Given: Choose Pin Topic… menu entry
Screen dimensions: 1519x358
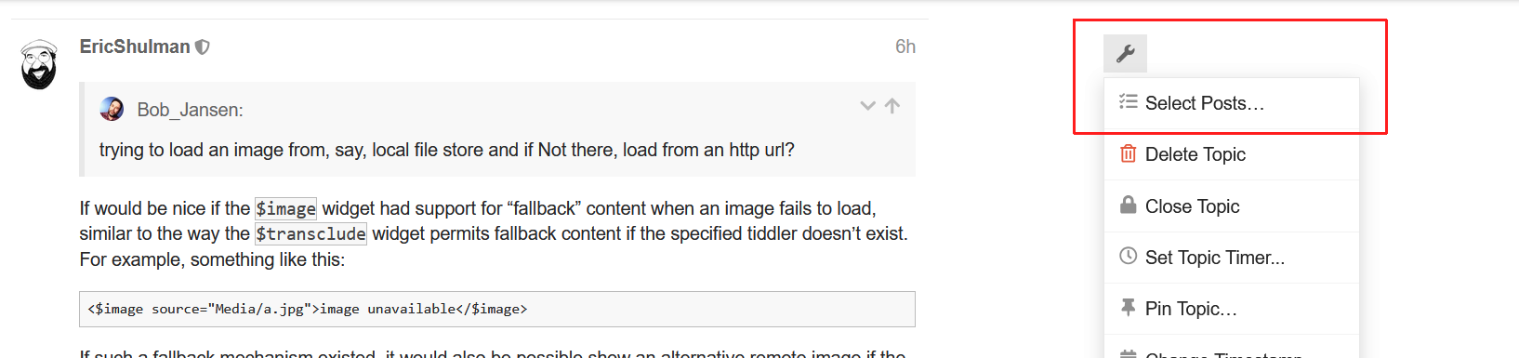Looking at the screenshot, I should click(x=1232, y=309).
